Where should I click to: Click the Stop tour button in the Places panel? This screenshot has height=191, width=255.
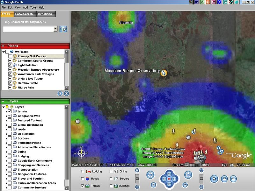click(66, 94)
